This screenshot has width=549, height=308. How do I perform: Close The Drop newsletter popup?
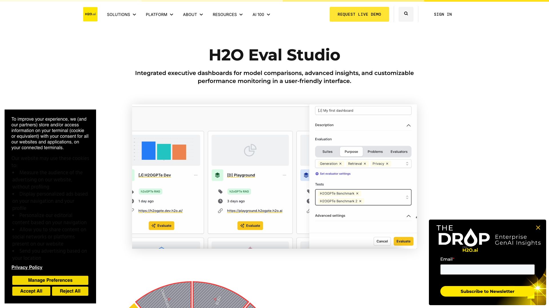(x=538, y=228)
